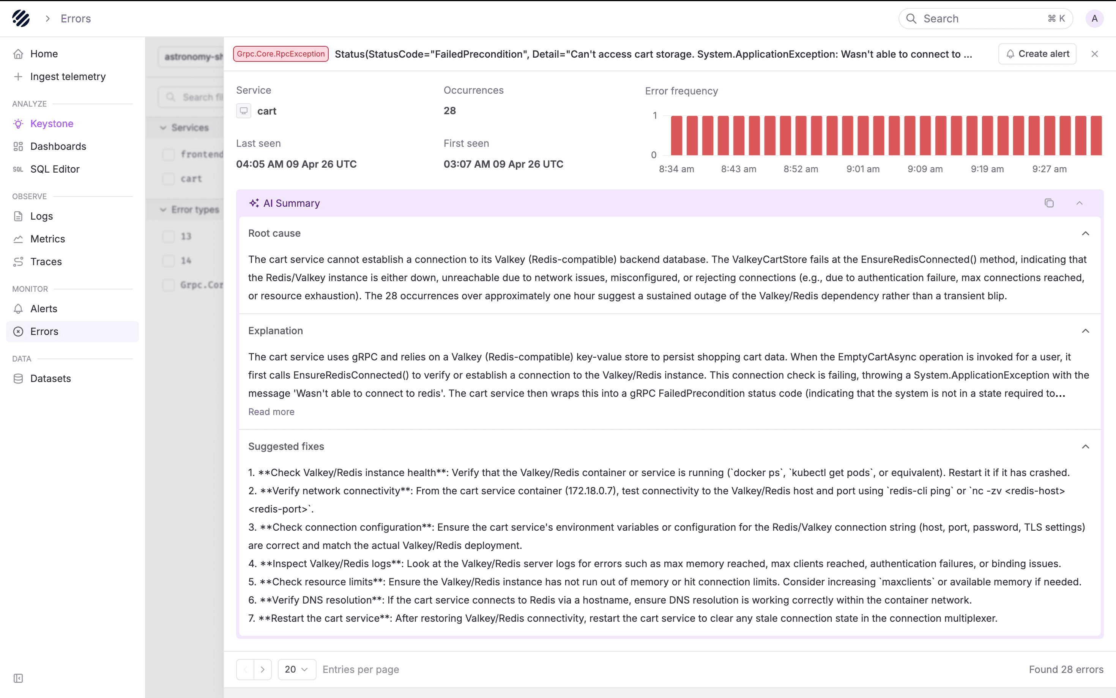
Task: Click Last seen 04:05 AM timestamp
Action: tap(296, 164)
